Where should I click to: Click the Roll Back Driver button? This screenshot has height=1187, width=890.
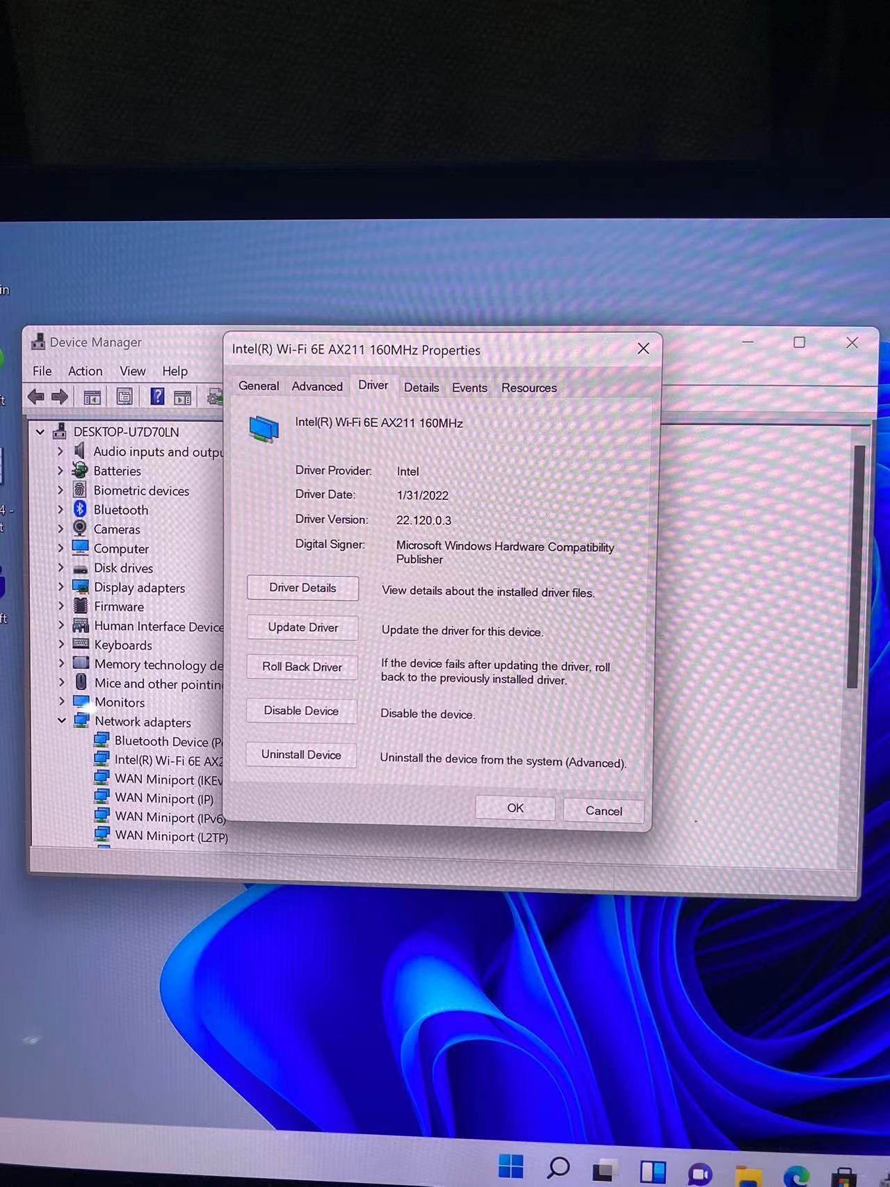pos(302,667)
